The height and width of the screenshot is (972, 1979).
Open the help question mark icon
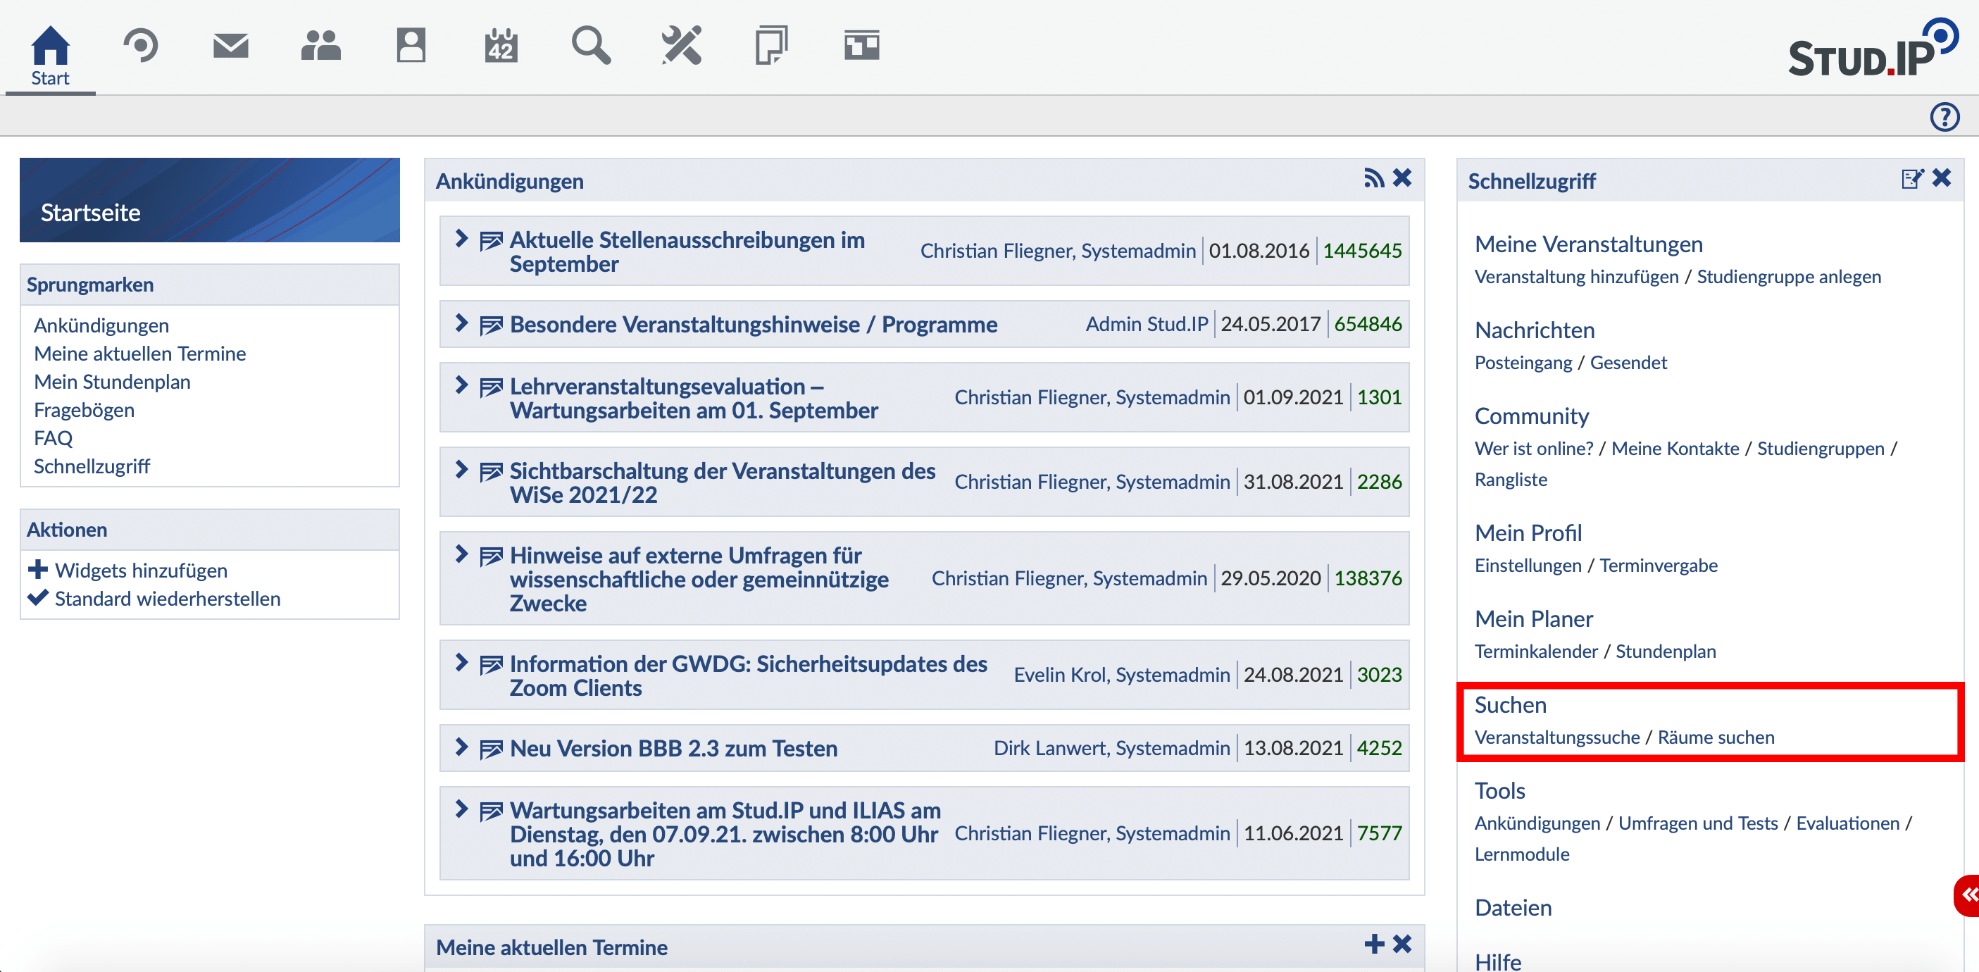tap(1944, 117)
